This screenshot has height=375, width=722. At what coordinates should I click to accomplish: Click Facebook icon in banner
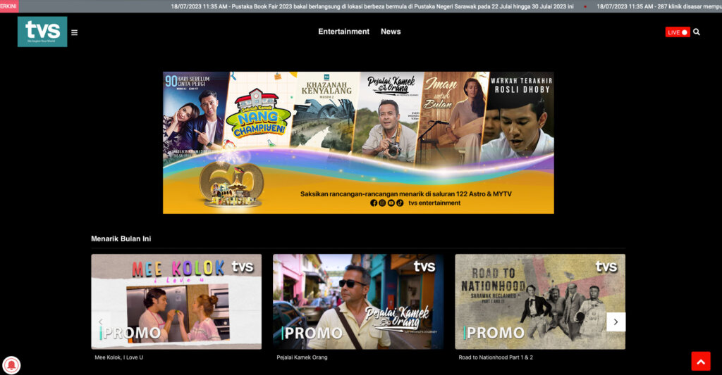[374, 203]
